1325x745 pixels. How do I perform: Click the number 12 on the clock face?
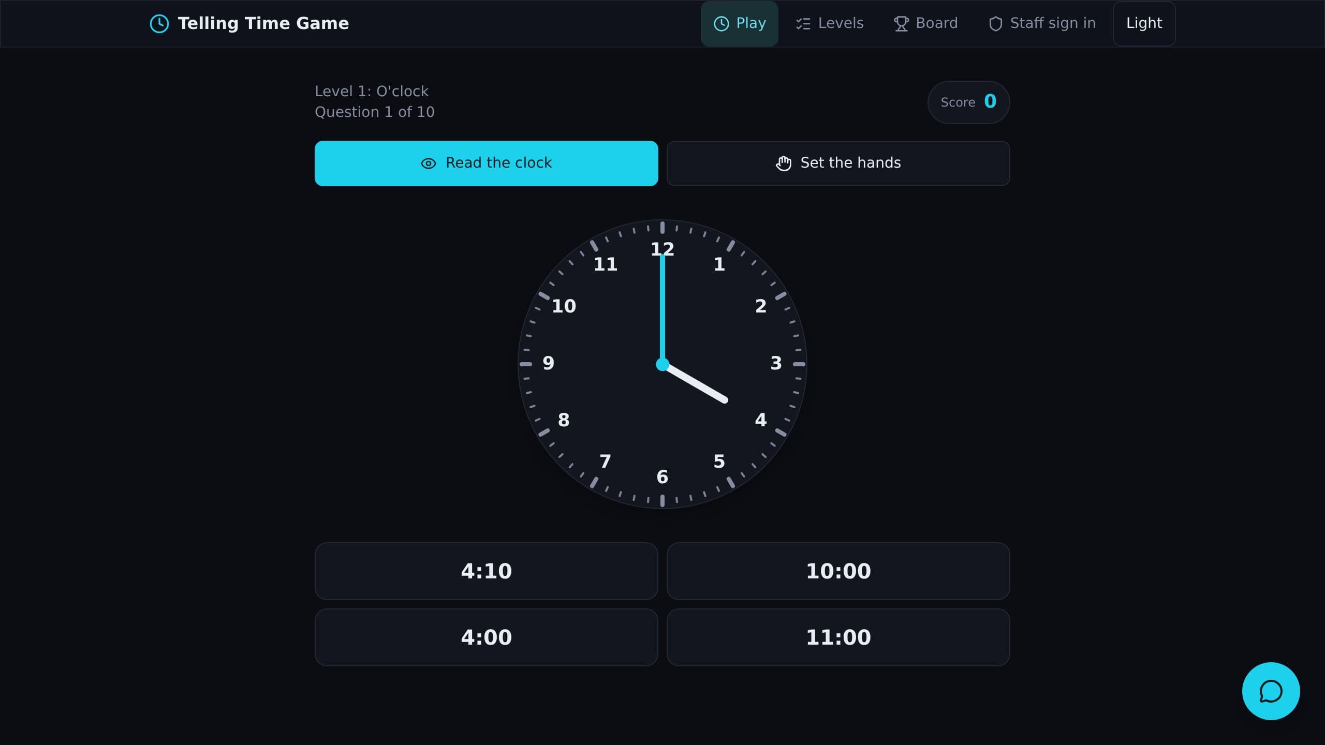click(662, 249)
